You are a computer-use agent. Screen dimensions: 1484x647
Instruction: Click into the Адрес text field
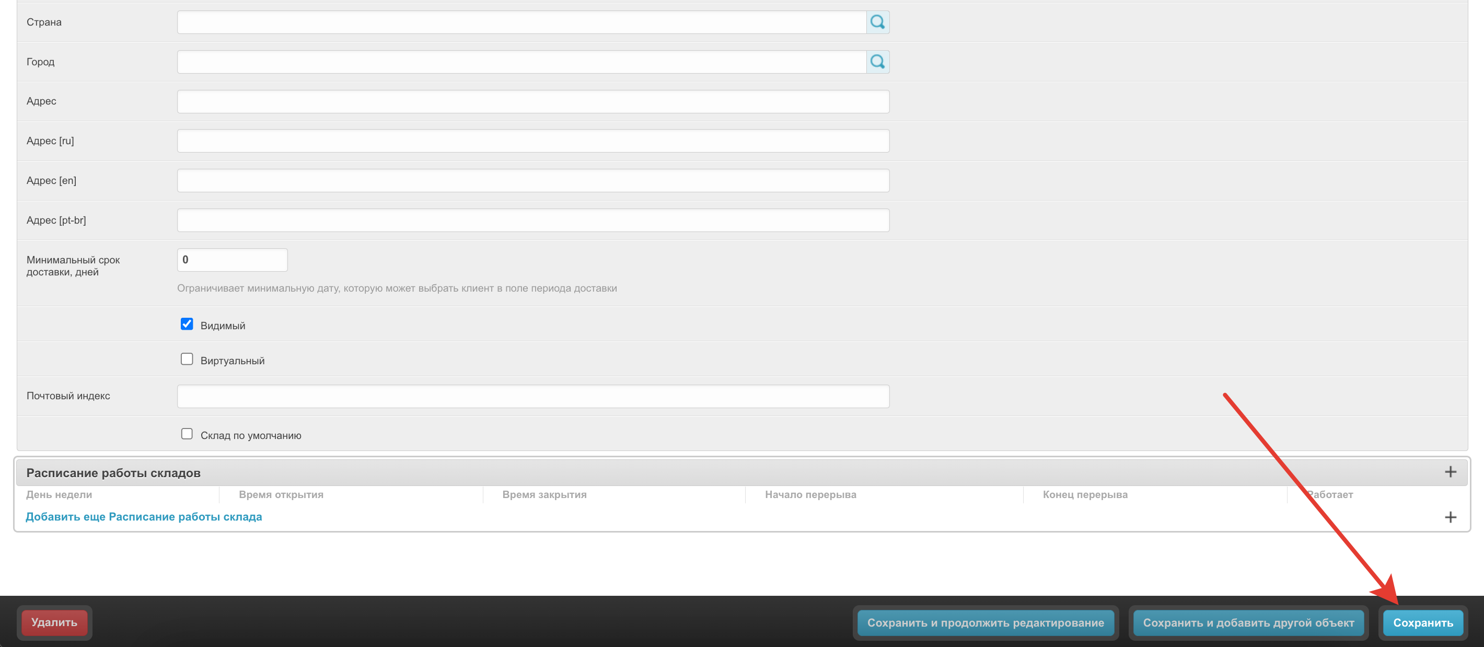click(533, 101)
